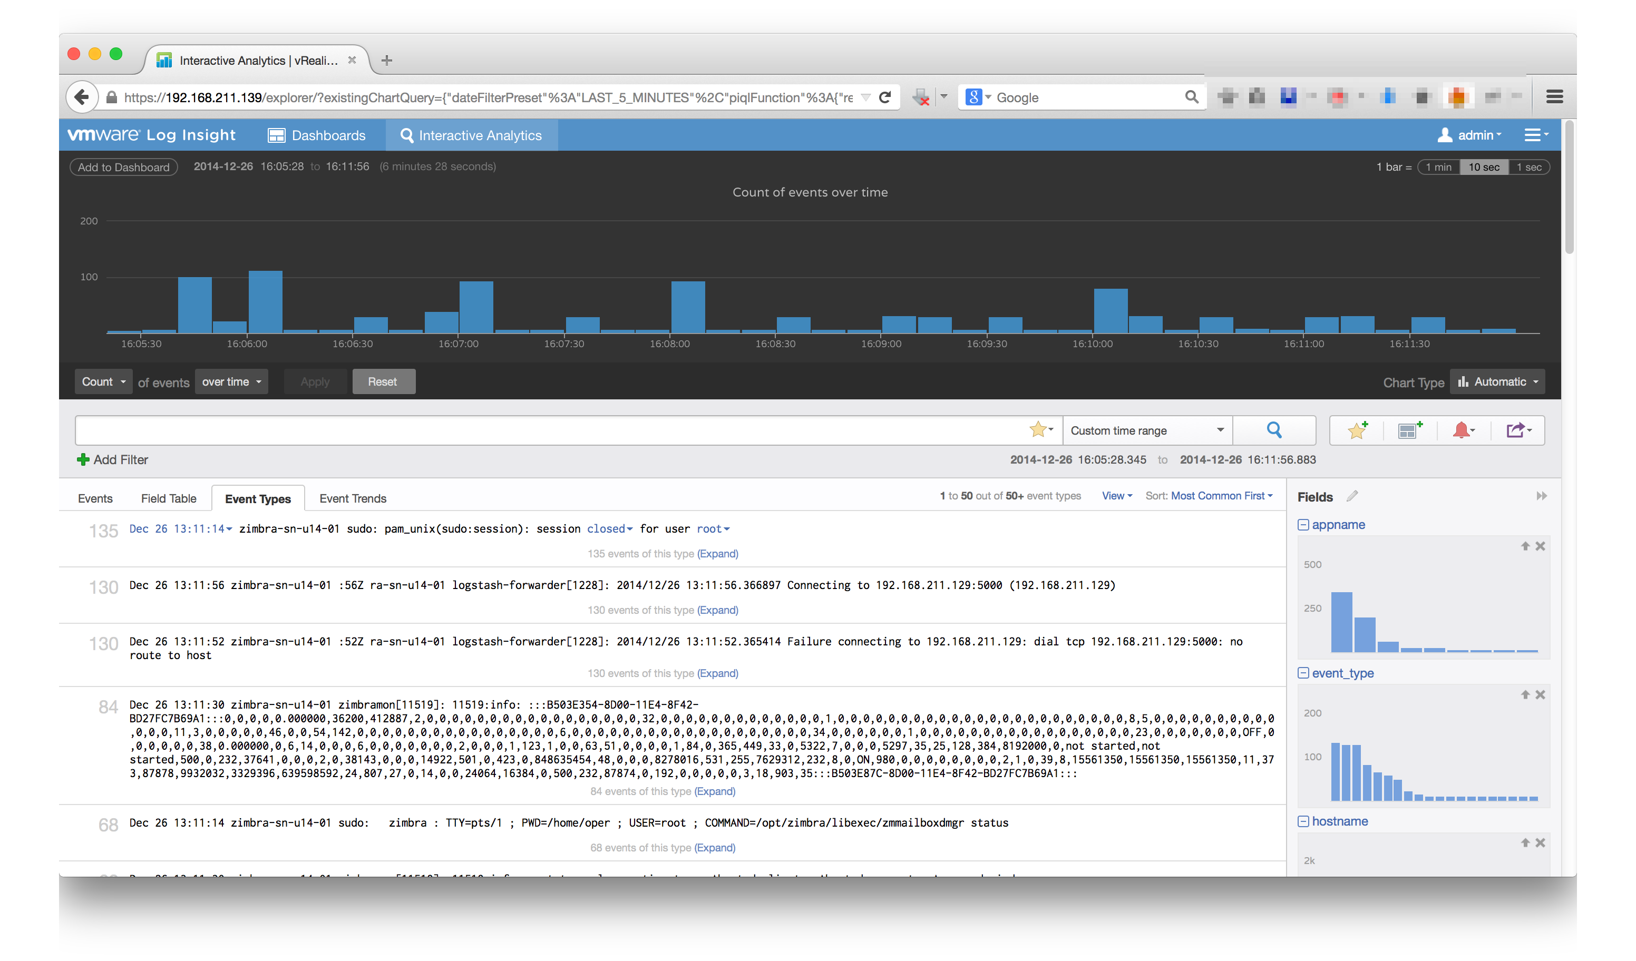Close the hostname field chart
This screenshot has width=1636, height=961.
[x=1540, y=843]
